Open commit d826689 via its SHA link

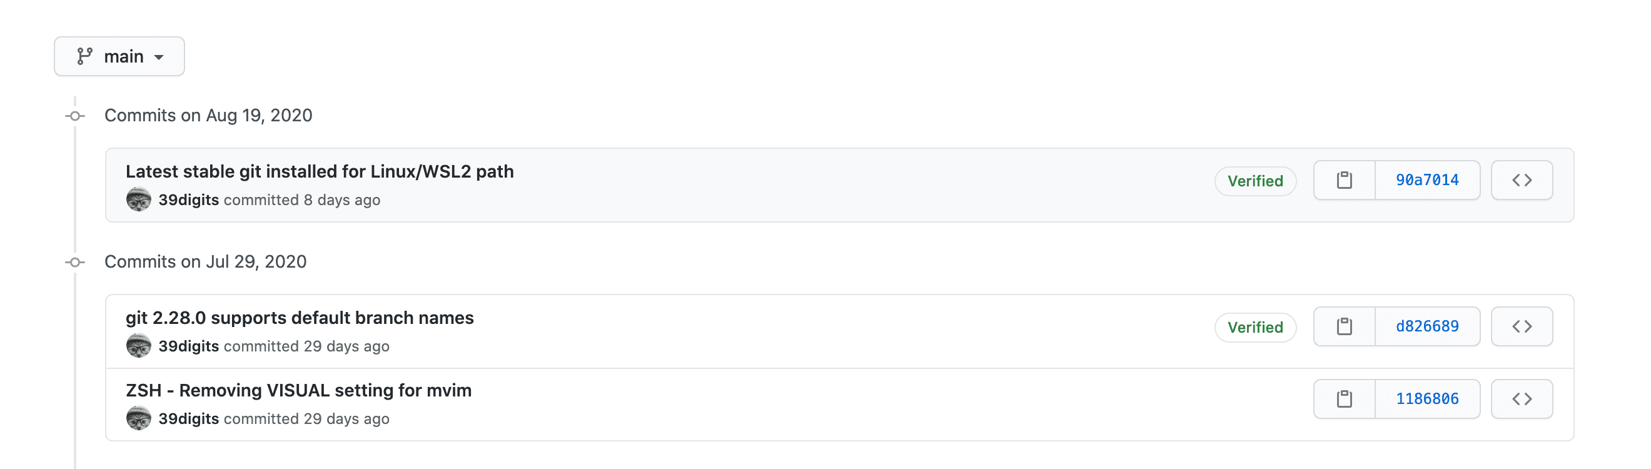click(x=1428, y=326)
